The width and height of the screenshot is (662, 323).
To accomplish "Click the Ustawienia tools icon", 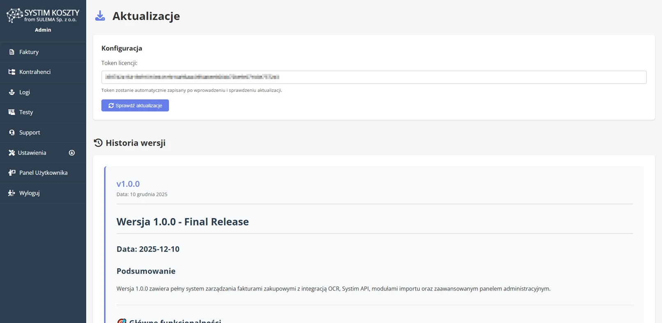I will (11, 153).
